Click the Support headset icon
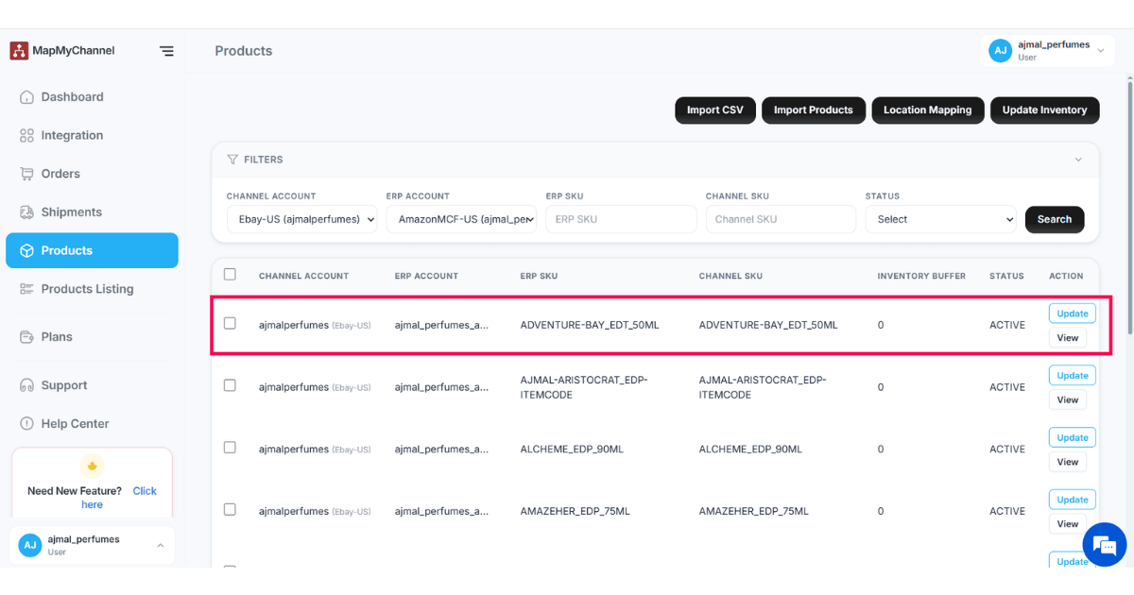Image resolution: width=1134 pixels, height=595 pixels. pos(26,385)
